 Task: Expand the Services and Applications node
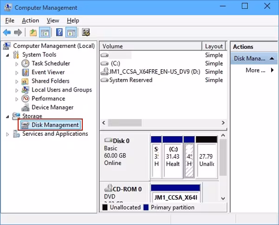point(7,134)
